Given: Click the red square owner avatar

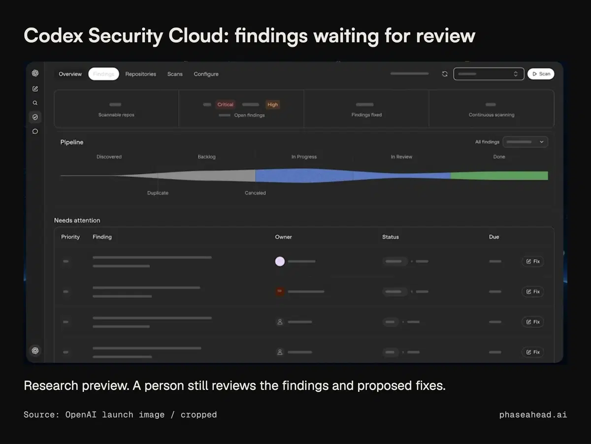Looking at the screenshot, I should tap(280, 291).
